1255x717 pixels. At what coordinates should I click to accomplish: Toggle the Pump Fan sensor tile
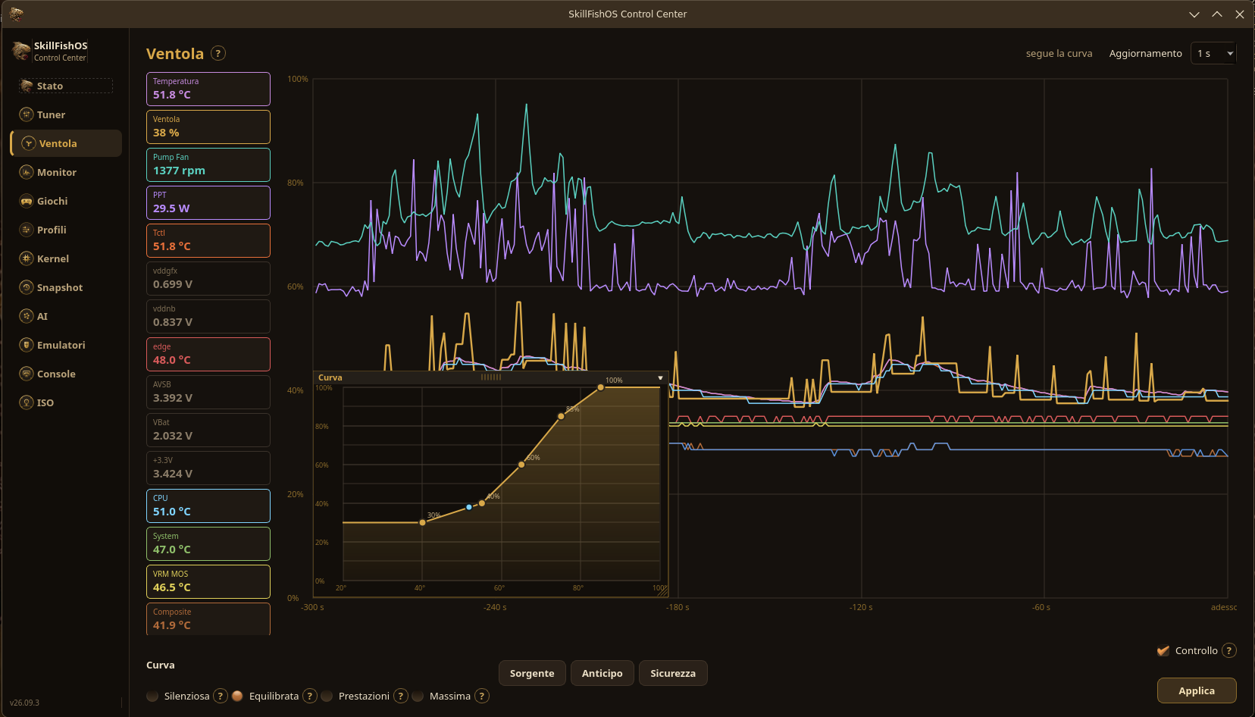coord(208,164)
